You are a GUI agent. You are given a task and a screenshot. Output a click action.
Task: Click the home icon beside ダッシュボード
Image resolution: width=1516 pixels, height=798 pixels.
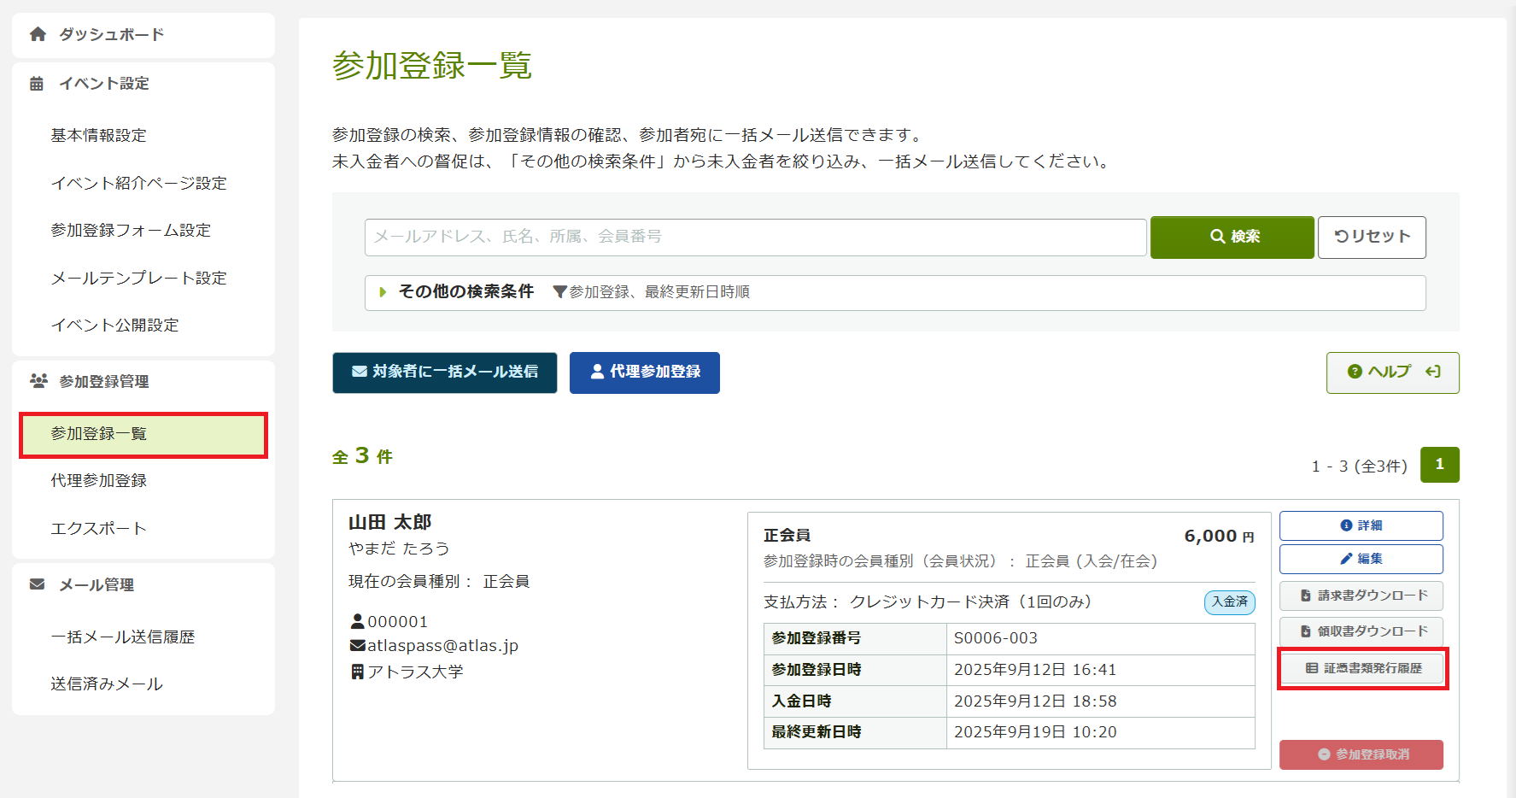click(38, 34)
